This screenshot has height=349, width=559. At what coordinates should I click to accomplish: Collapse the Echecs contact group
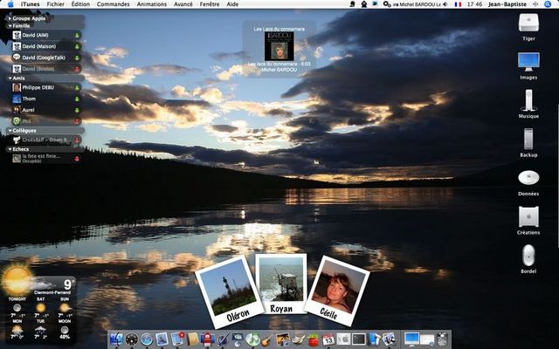10,149
